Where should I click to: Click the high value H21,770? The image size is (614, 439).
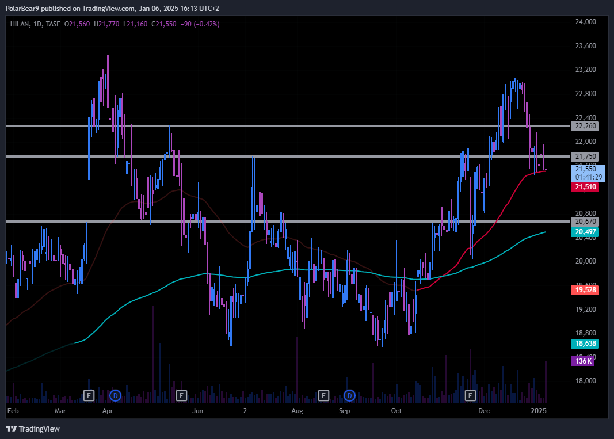tap(106, 24)
